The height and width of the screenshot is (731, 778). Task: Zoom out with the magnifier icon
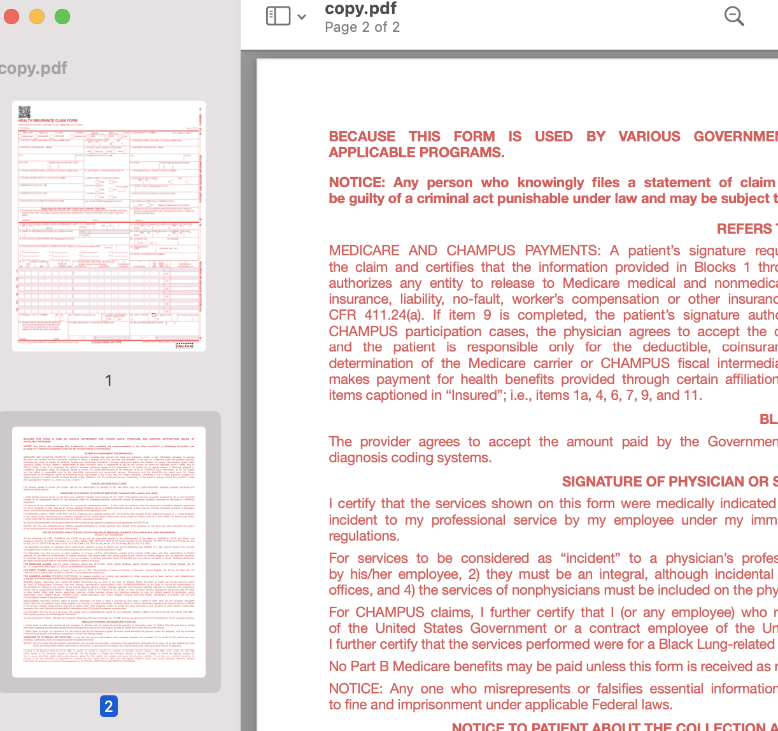(733, 17)
